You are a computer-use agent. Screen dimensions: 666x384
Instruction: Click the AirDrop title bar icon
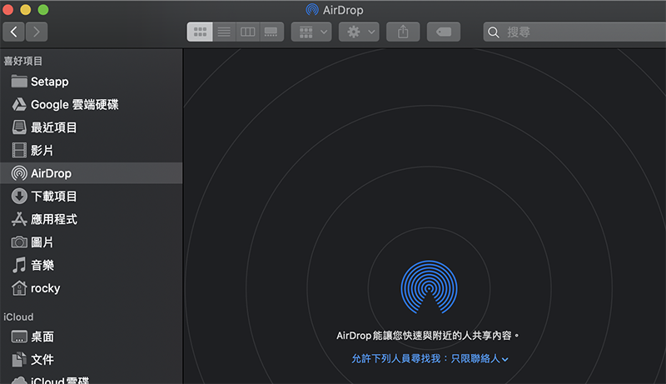pyautogui.click(x=312, y=10)
